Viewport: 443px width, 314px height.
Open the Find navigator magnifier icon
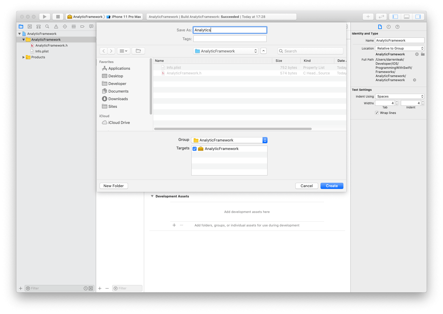pyautogui.click(x=47, y=26)
